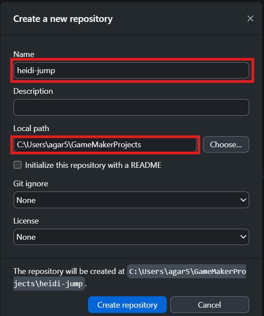This screenshot has height=316, width=264.
Task: Click the Local path label
Action: (x=31, y=128)
